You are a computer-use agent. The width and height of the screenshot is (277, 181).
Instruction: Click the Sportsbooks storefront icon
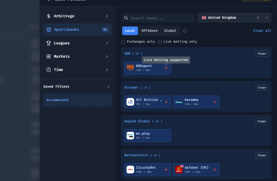tap(49, 30)
